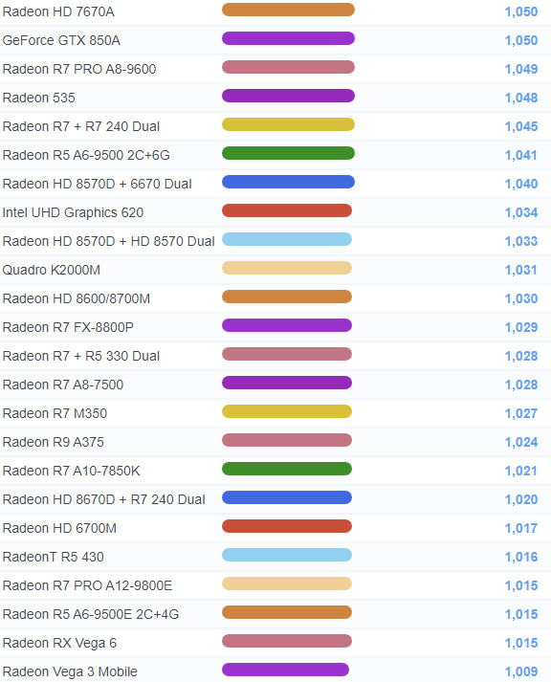This screenshot has width=551, height=682.
Task: Click the blue bar for Radeon HD 8570D + 6670 Dual
Action: point(288,183)
